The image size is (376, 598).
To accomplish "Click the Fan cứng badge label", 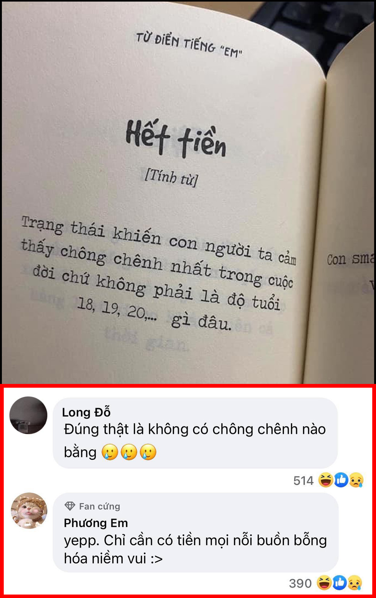I will click(x=100, y=506).
